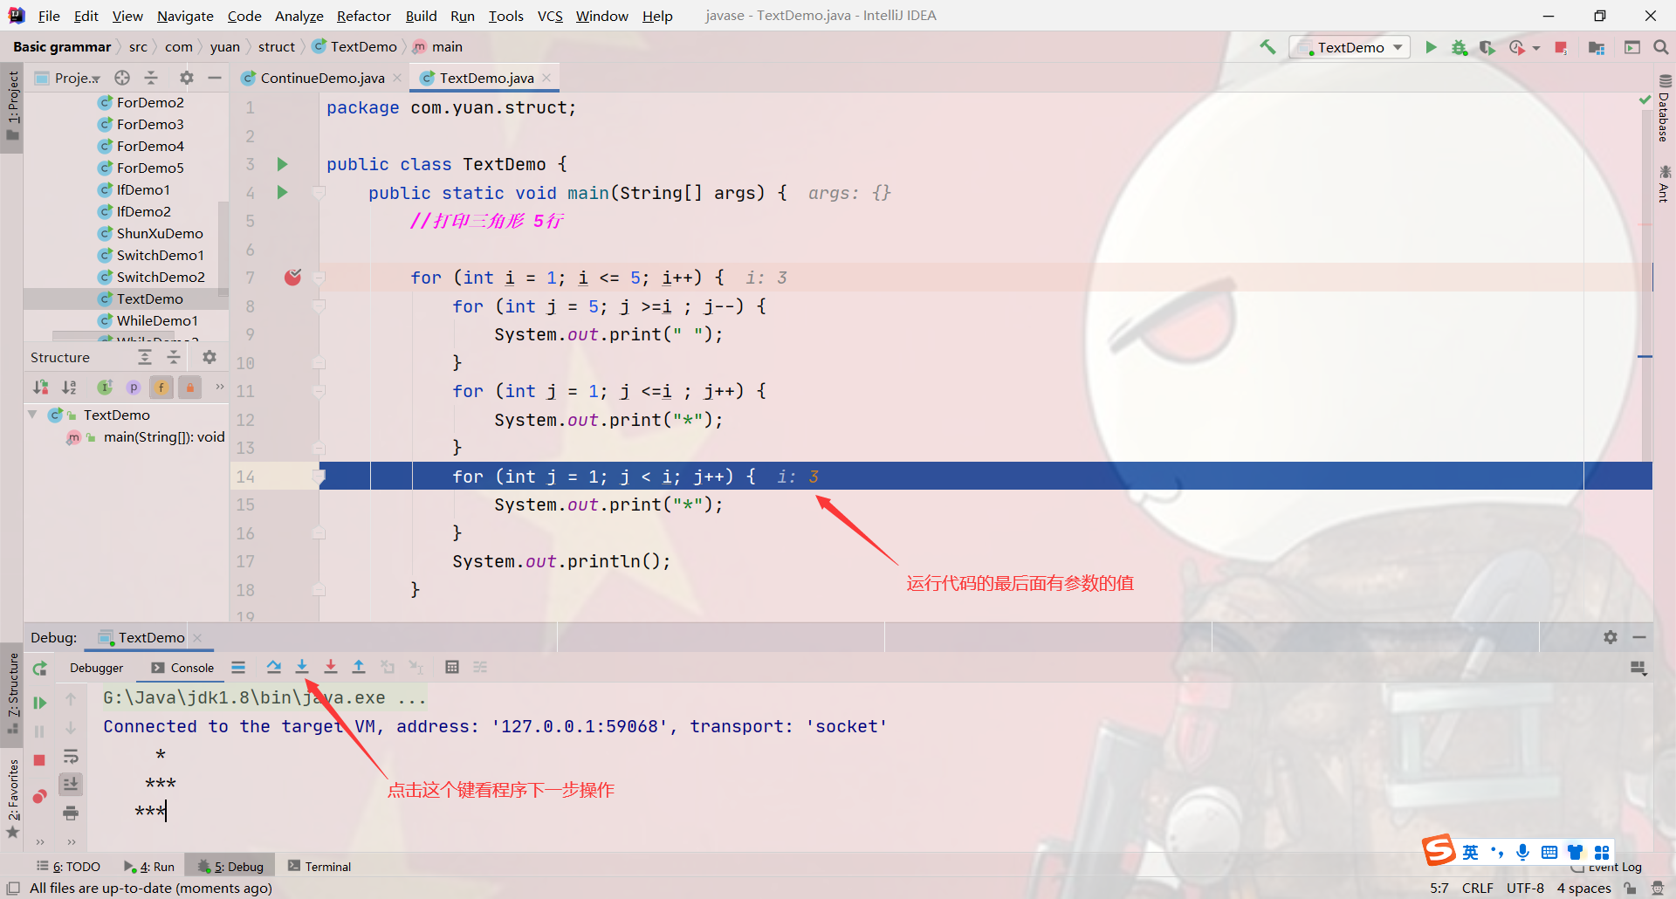The image size is (1676, 899).
Task: Toggle Scroll to End in console toolbar
Action: pos(71,785)
